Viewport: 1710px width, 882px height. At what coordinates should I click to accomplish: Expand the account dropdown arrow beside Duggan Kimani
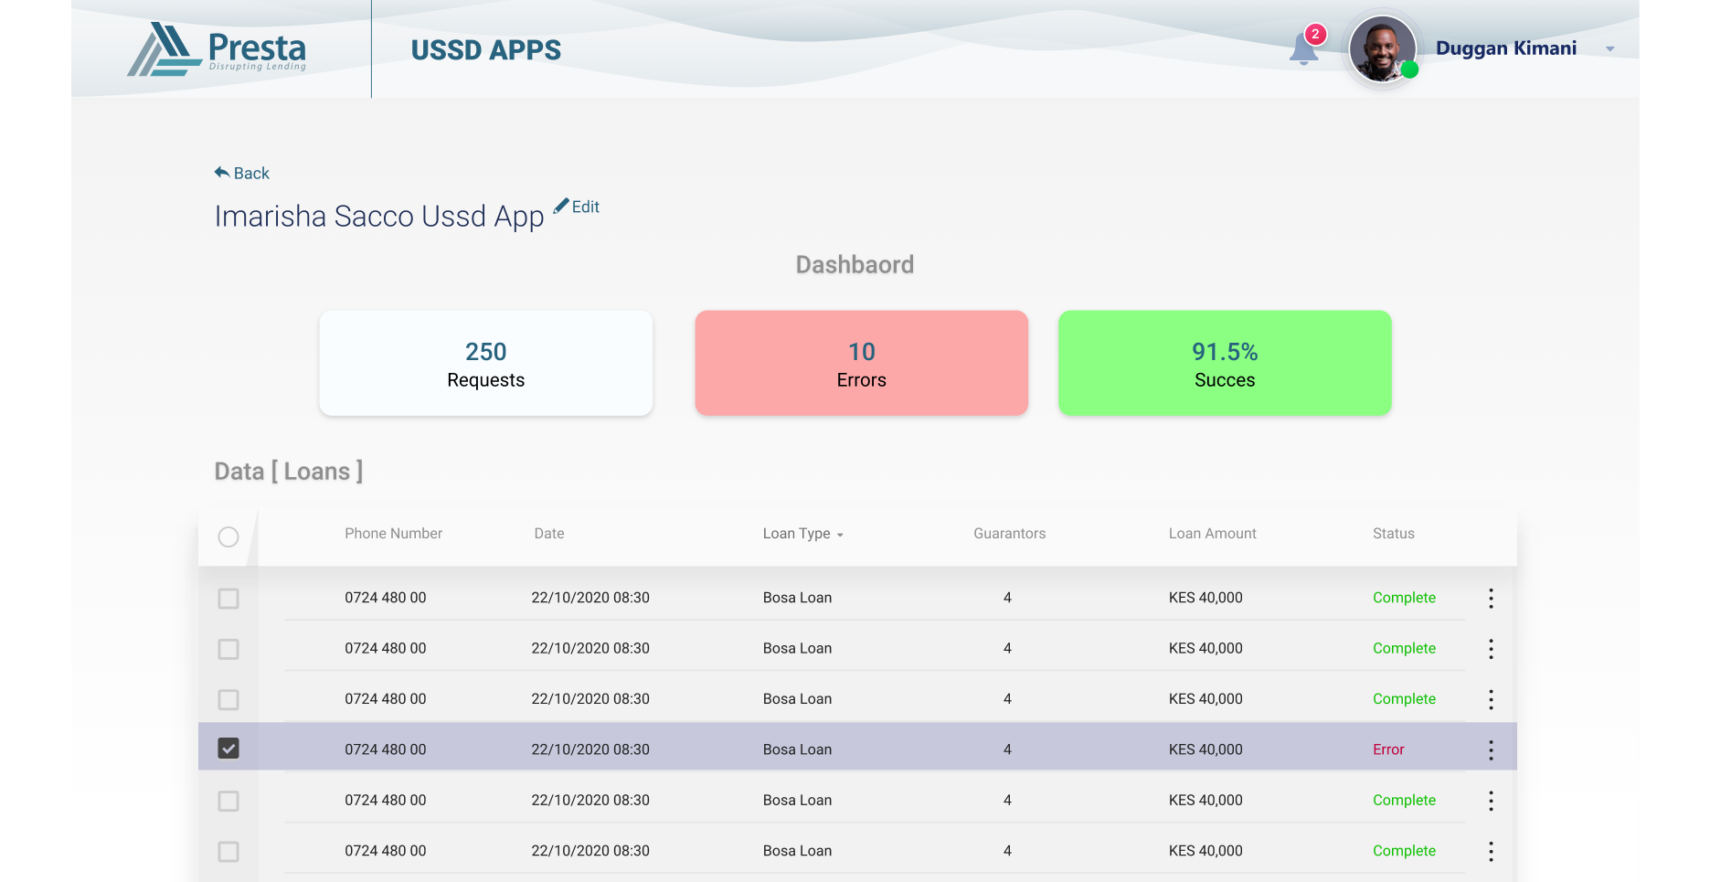coord(1610,49)
